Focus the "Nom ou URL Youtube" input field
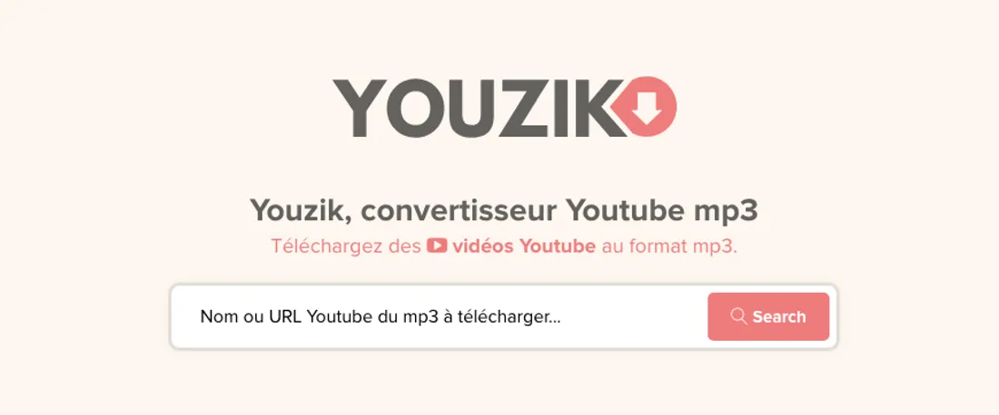 click(440, 316)
